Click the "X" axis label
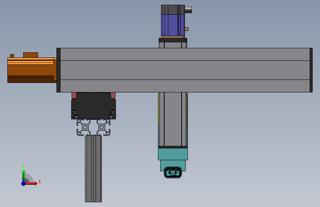Image resolution: width=320 pixels, height=207 pixels. [39, 182]
